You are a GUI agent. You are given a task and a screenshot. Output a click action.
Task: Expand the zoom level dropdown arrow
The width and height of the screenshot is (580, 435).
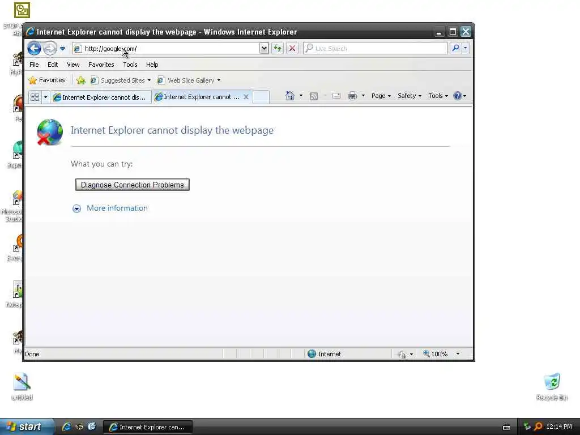(458, 354)
